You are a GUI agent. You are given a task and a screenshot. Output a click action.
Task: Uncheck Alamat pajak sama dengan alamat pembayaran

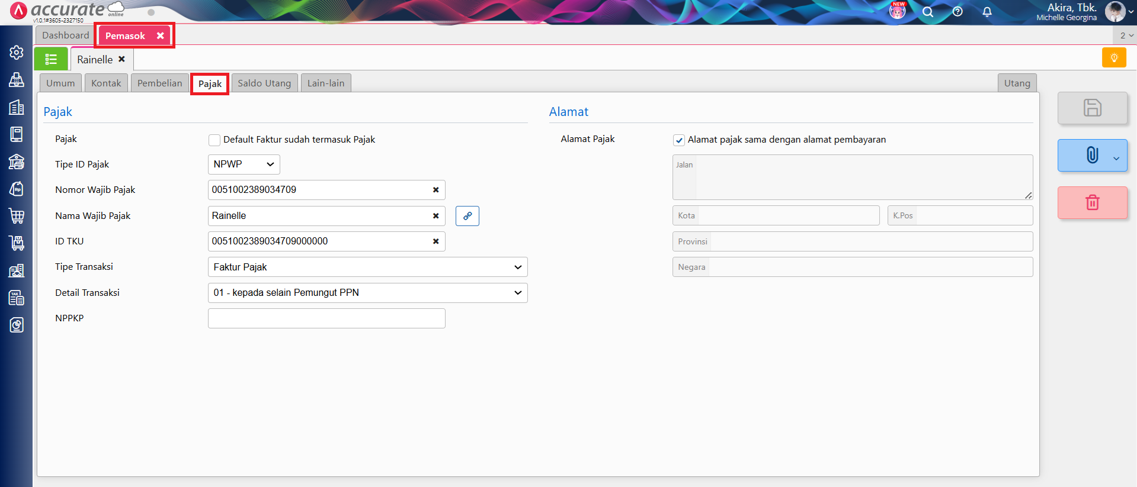pos(679,140)
